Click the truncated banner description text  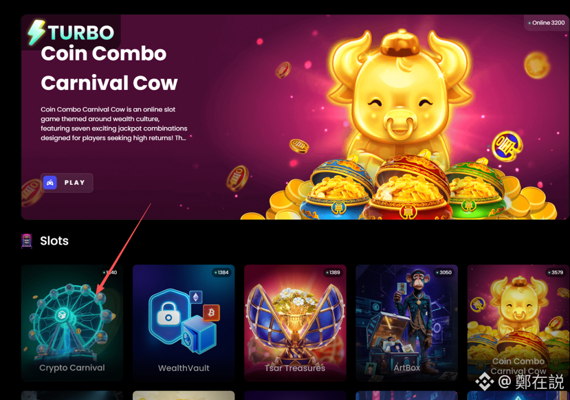[x=113, y=124]
